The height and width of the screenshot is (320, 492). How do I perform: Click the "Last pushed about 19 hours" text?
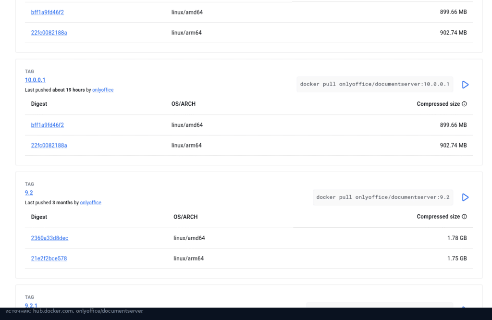pos(55,90)
